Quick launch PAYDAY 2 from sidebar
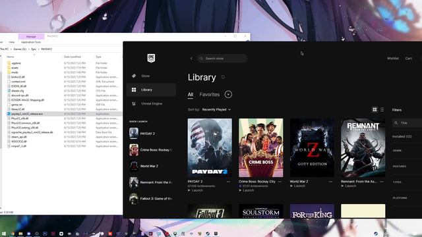422x237 pixels. [151, 134]
